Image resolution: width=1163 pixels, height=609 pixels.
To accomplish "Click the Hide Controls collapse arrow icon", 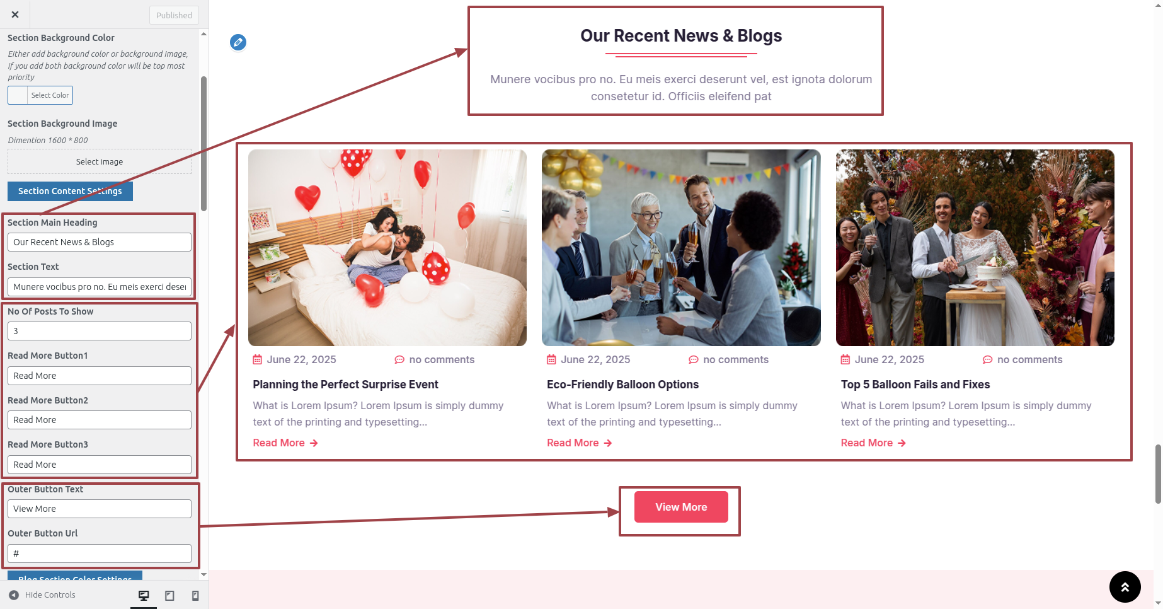I will (x=14, y=595).
